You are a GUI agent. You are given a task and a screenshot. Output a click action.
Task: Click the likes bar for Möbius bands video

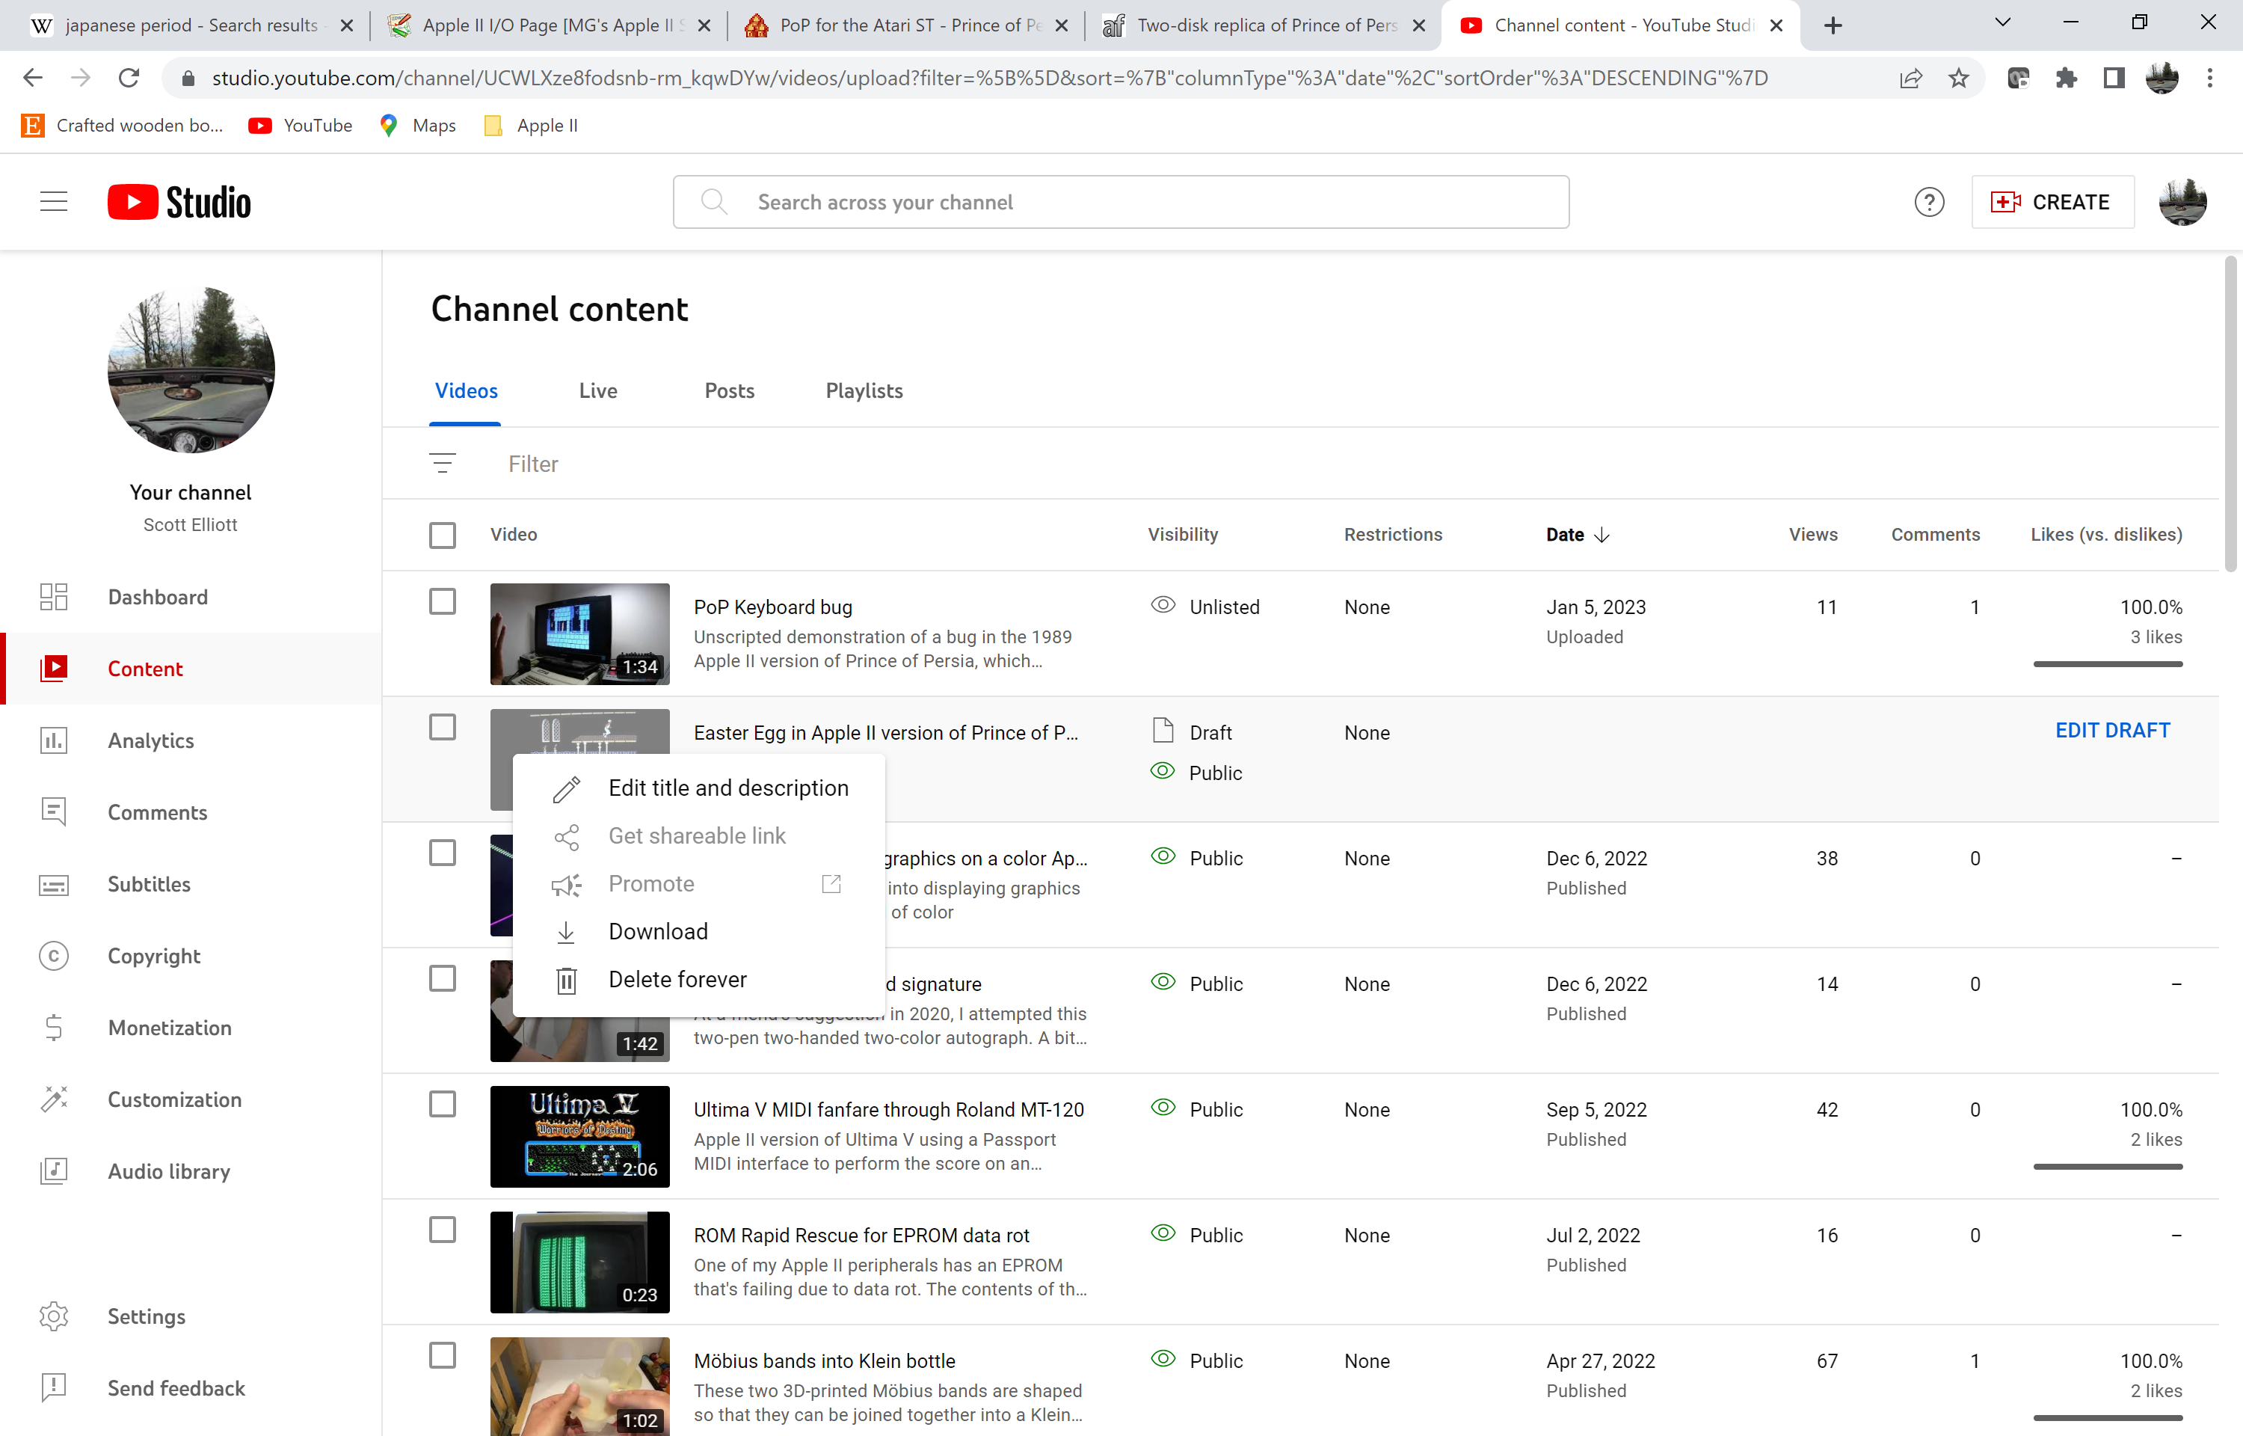(2108, 1417)
